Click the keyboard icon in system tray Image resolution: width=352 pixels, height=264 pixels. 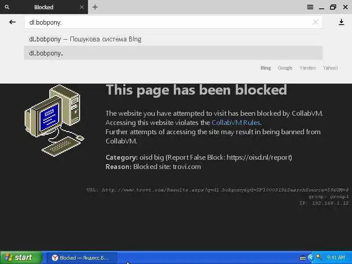click(302, 258)
